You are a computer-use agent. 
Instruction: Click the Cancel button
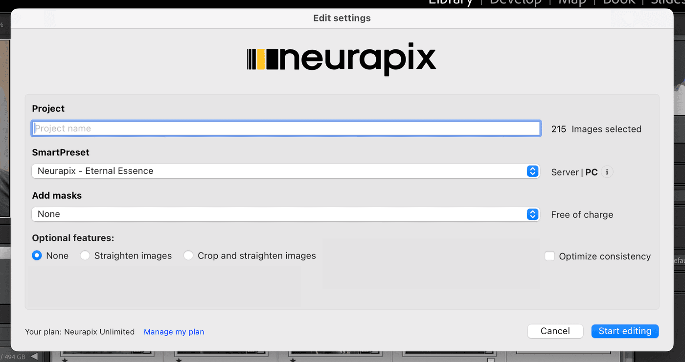tap(555, 331)
